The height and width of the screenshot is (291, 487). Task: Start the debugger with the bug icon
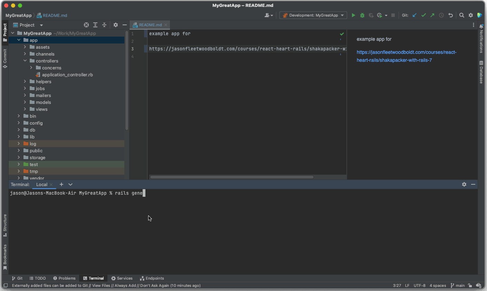pyautogui.click(x=362, y=15)
